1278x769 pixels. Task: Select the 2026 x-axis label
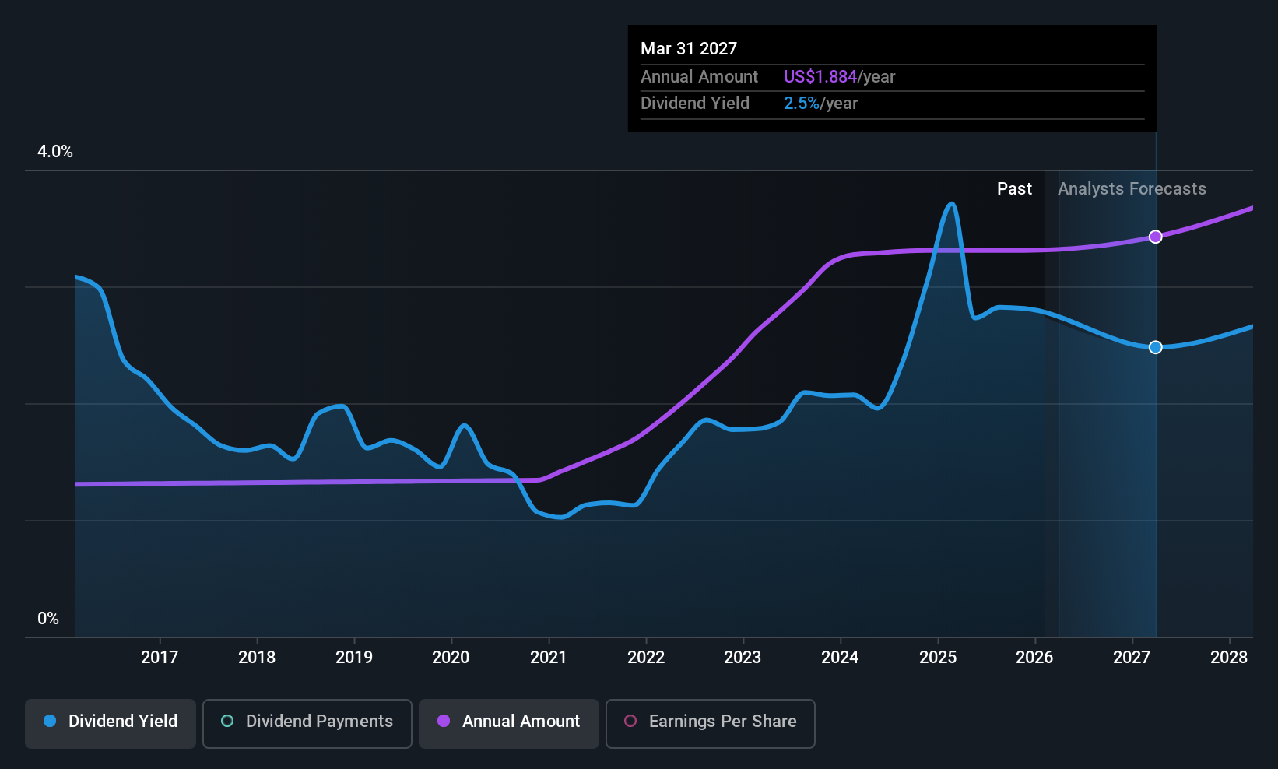(1034, 658)
